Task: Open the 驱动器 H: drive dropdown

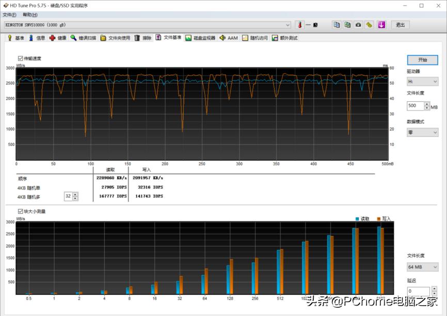Action: [x=422, y=82]
